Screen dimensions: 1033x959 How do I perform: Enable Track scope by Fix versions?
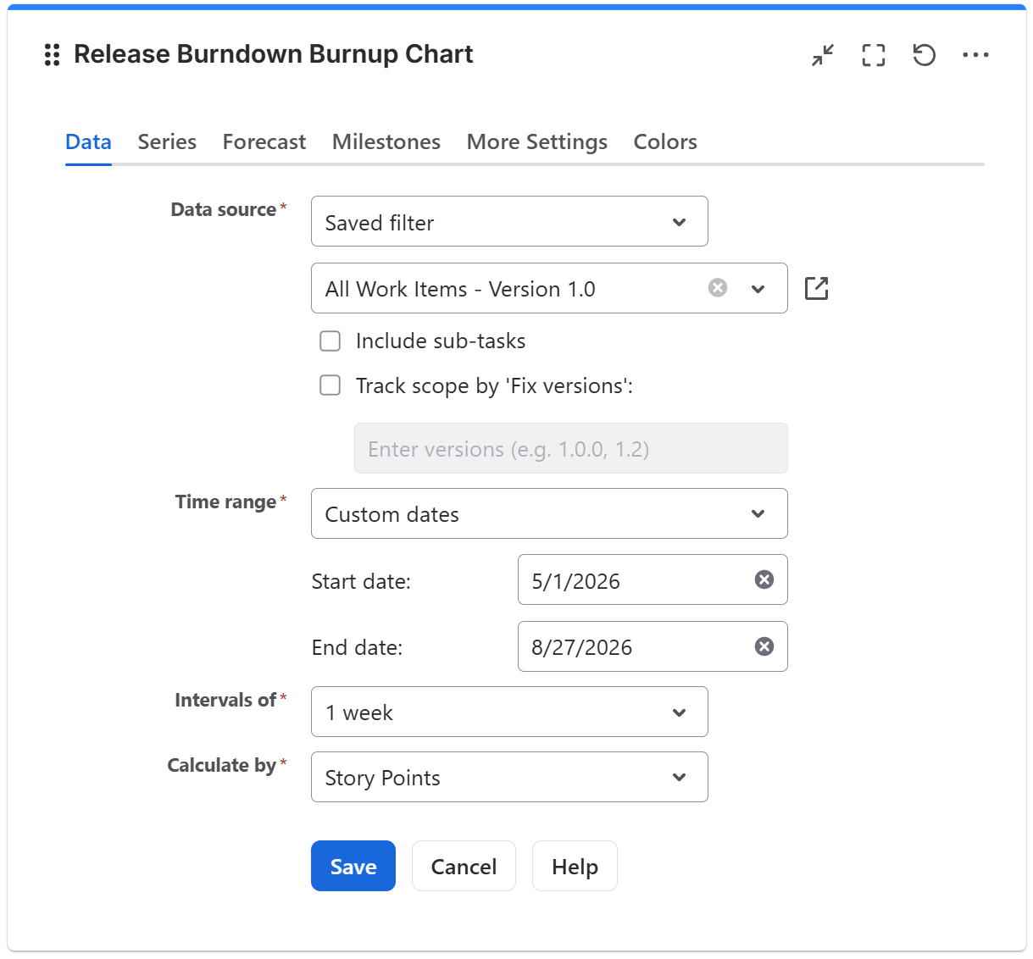coord(330,385)
